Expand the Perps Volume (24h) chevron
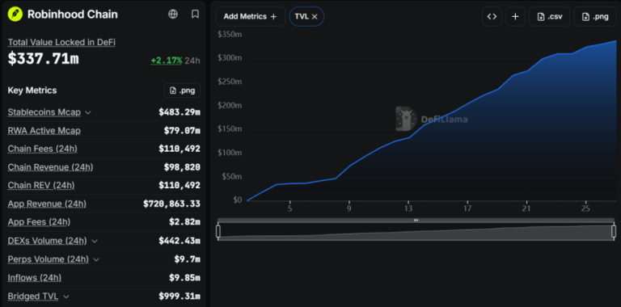This screenshot has width=621, height=307. (96, 259)
